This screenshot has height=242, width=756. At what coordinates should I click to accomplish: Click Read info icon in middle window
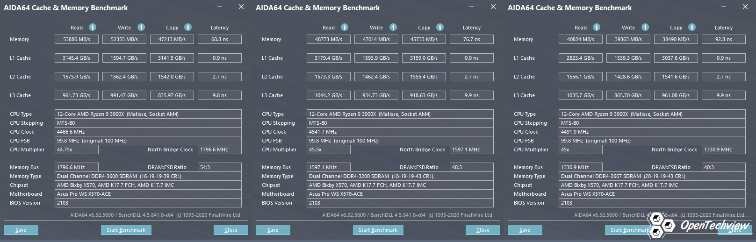345,27
